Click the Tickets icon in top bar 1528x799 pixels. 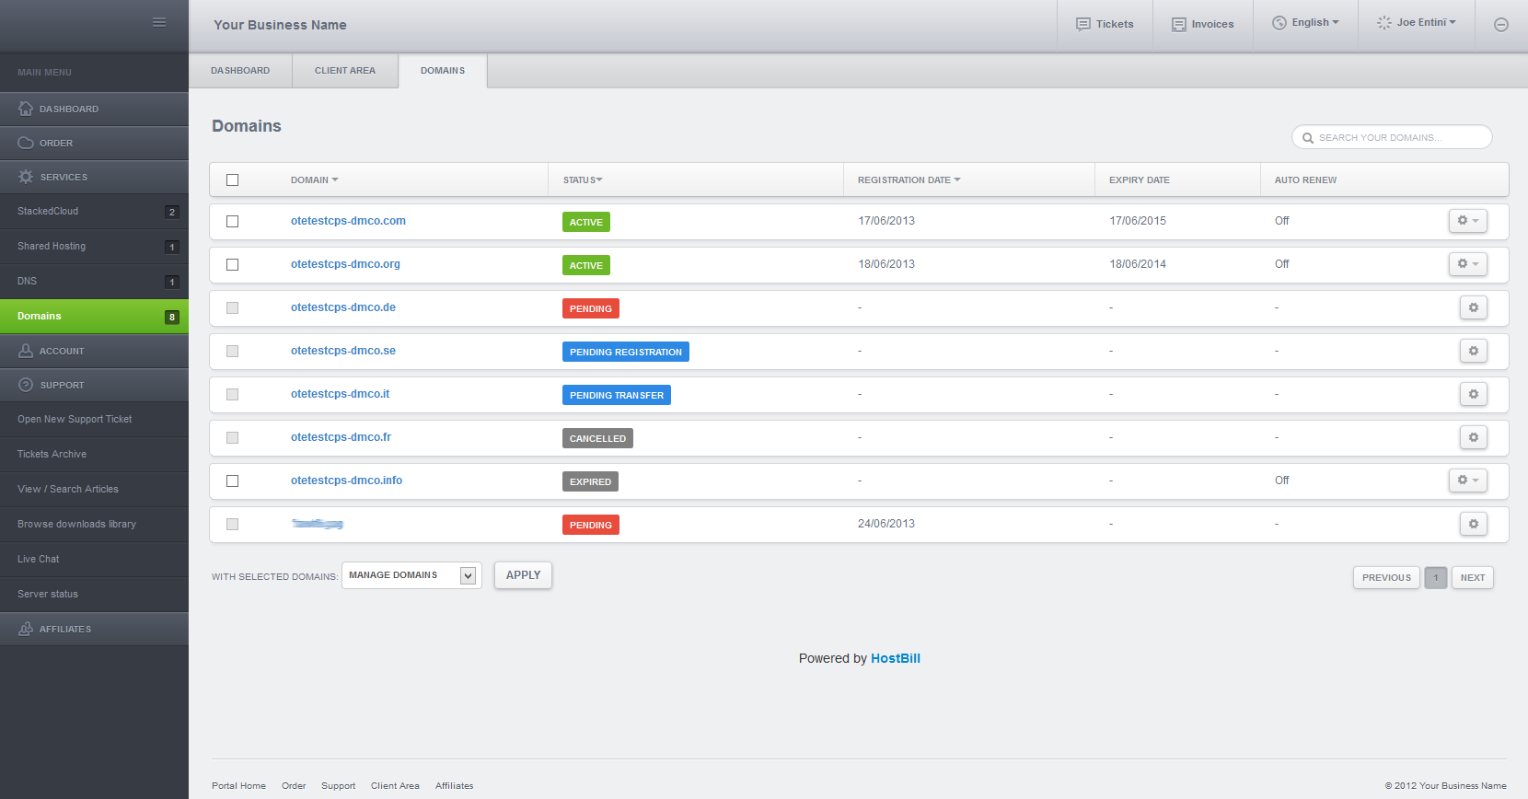coord(1083,25)
